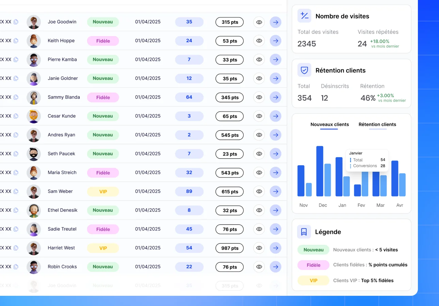Click the VIP tag on Sam Weber's row

click(x=103, y=191)
